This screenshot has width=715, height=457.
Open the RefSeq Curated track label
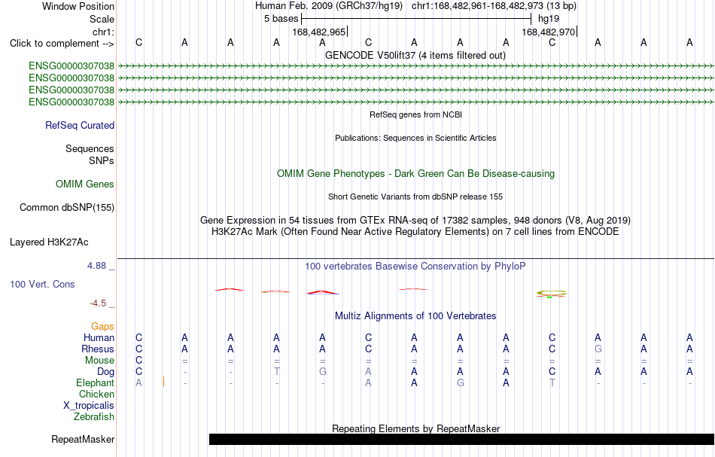tap(79, 125)
